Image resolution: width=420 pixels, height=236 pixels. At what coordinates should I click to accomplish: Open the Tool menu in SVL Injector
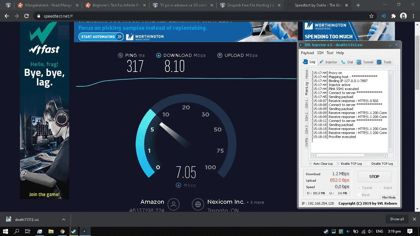point(330,53)
